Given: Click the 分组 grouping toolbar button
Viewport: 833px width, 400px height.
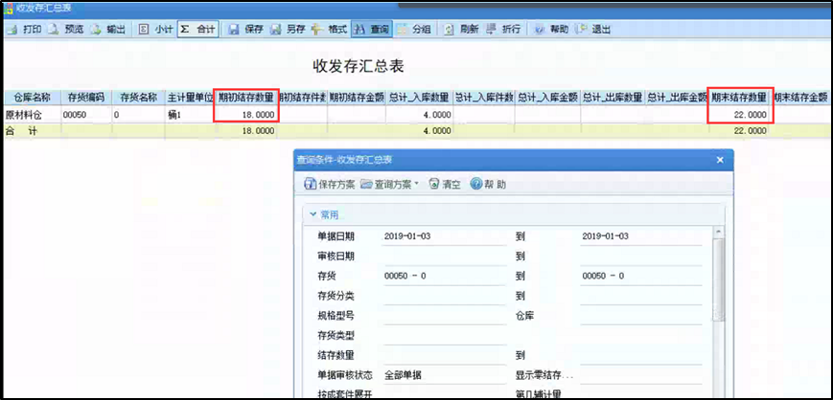Looking at the screenshot, I should tap(414, 30).
